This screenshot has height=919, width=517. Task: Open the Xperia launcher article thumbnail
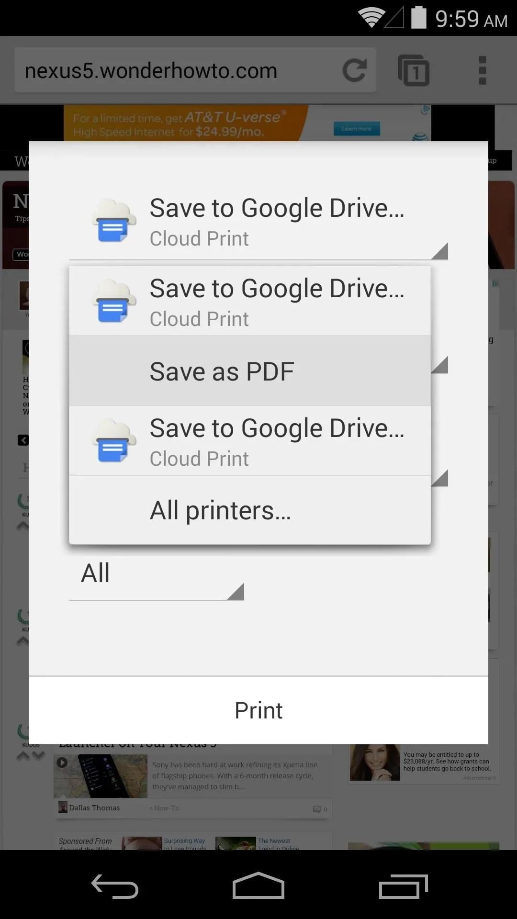(101, 776)
